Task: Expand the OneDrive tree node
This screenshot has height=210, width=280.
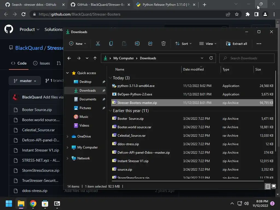Action: point(68,136)
